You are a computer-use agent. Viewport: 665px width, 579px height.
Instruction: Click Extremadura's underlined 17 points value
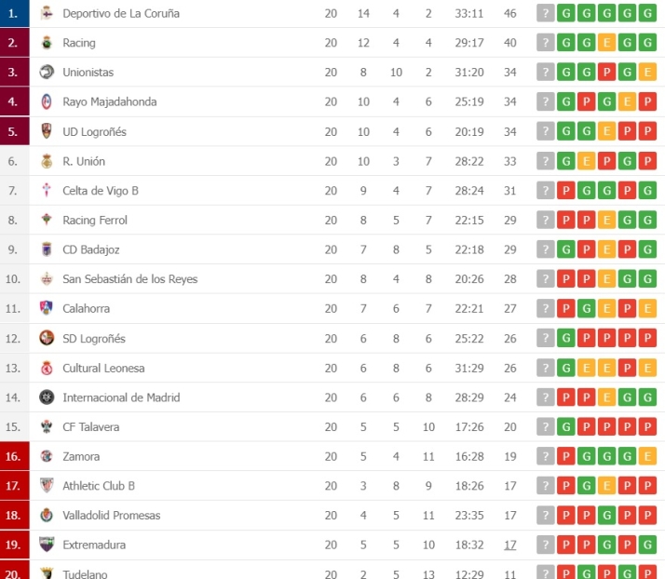pos(509,545)
